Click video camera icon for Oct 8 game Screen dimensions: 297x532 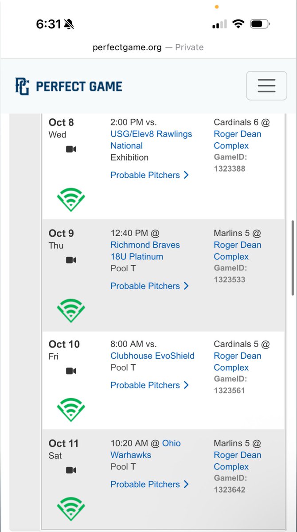(x=71, y=149)
